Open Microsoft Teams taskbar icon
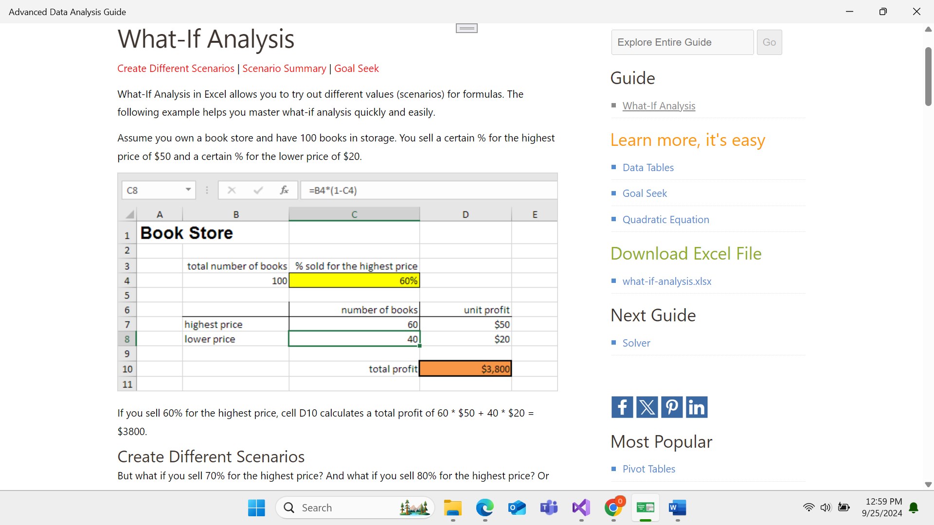Viewport: 934px width, 525px height. pos(549,508)
